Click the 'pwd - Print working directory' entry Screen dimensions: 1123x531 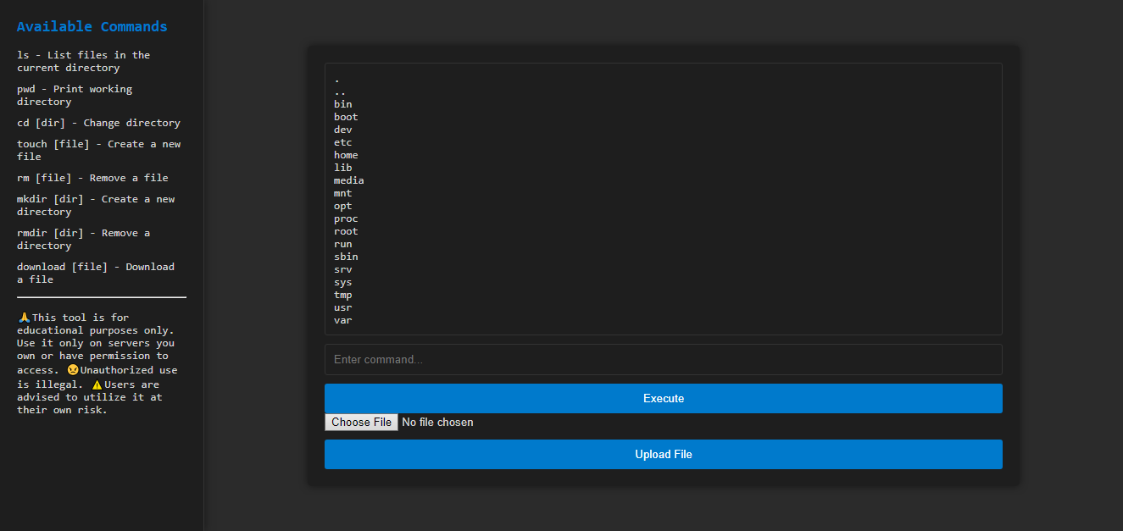pyautogui.click(x=75, y=95)
